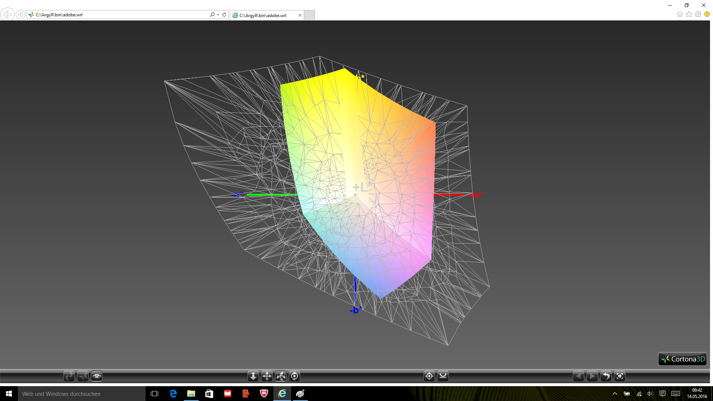
Task: Click the Fit to view button
Action: coord(620,376)
